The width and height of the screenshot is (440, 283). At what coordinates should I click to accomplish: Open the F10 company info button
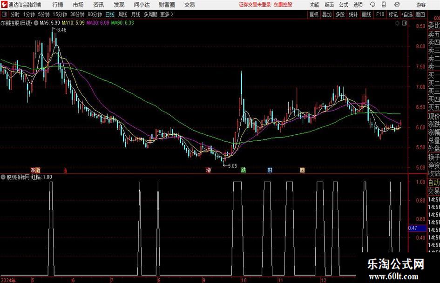[380, 14]
